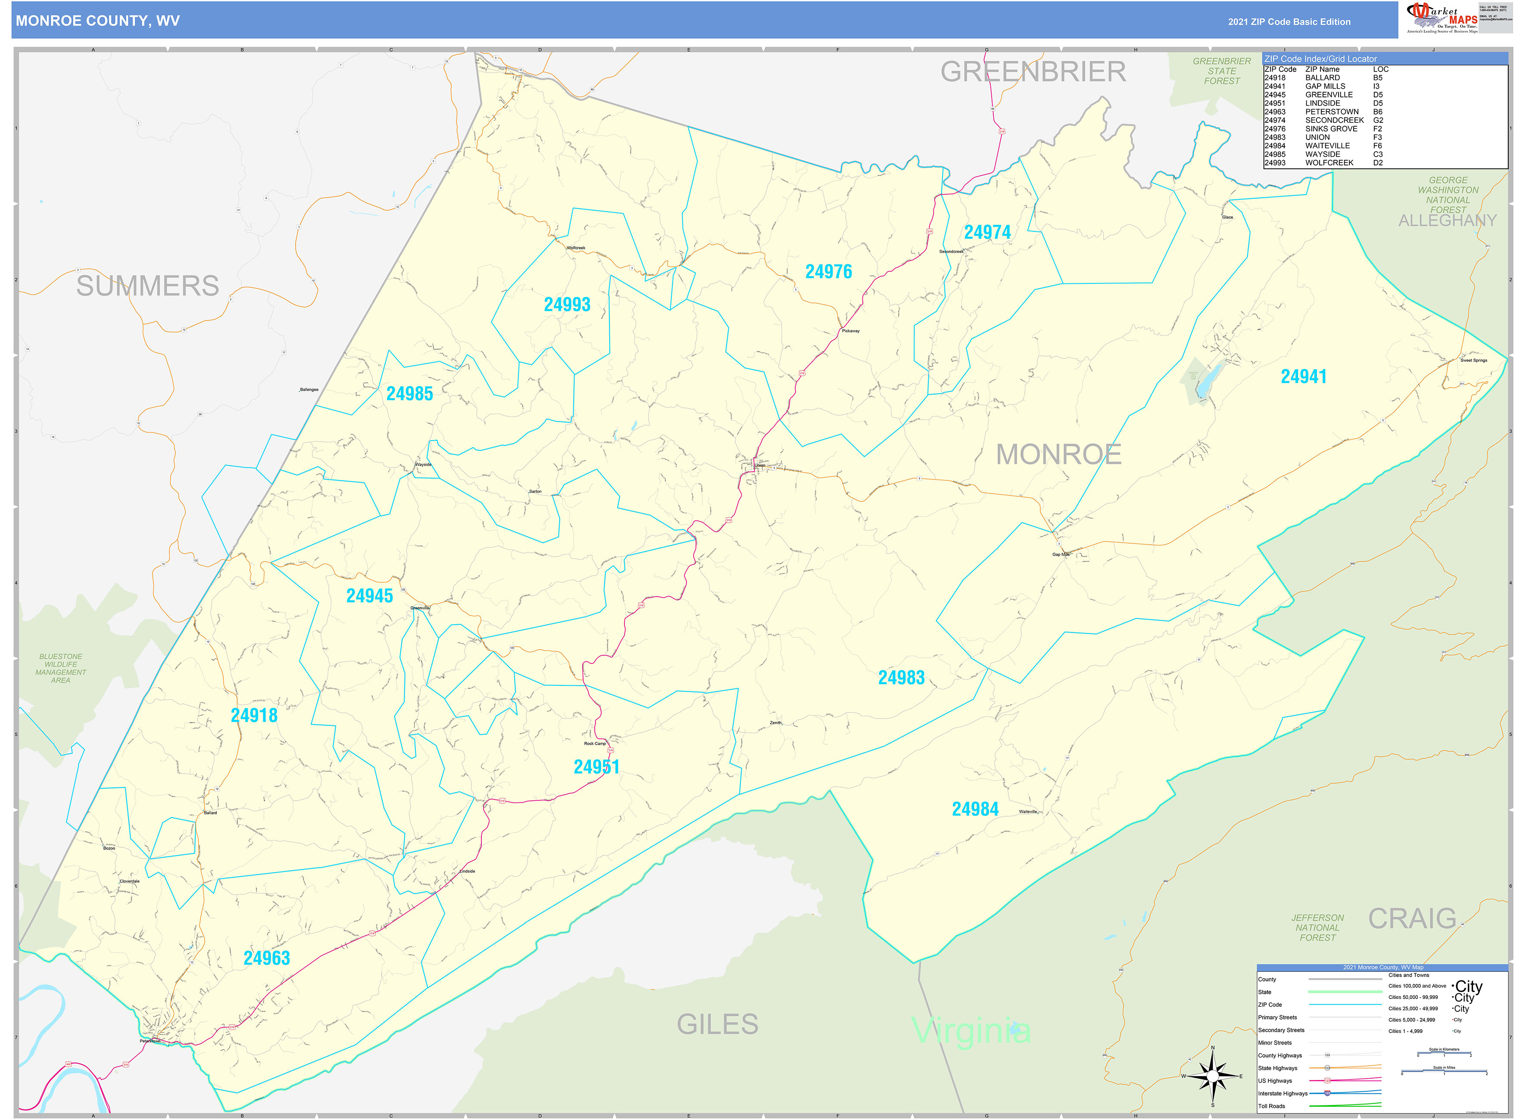Click the 24963 ZIP label on the map
The height and width of the screenshot is (1120, 1526).
[x=266, y=958]
